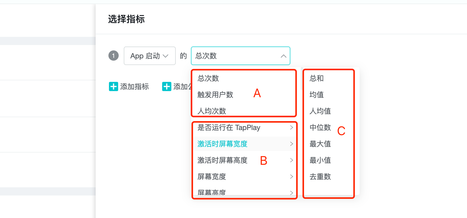Viewport: 467px width, 218px height.
Task: Select 最小值 aggregation
Action: 320,160
